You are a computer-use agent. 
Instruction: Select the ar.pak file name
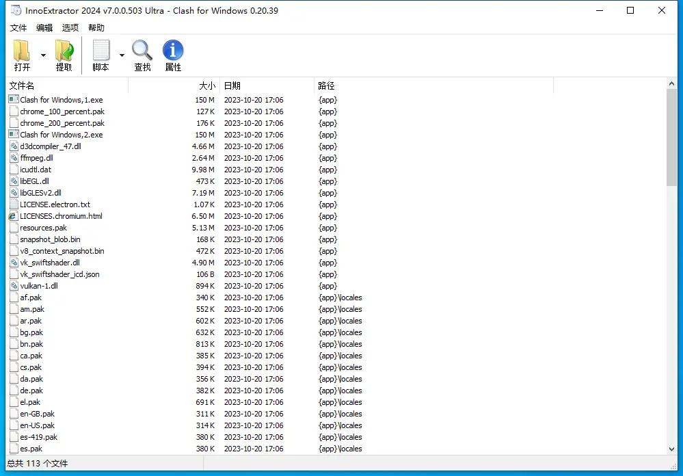pyautogui.click(x=31, y=321)
